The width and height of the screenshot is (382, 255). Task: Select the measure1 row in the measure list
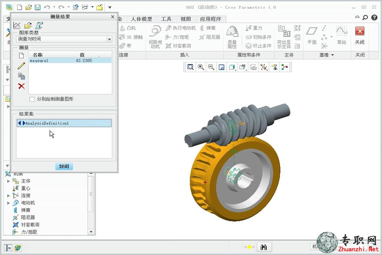point(70,60)
